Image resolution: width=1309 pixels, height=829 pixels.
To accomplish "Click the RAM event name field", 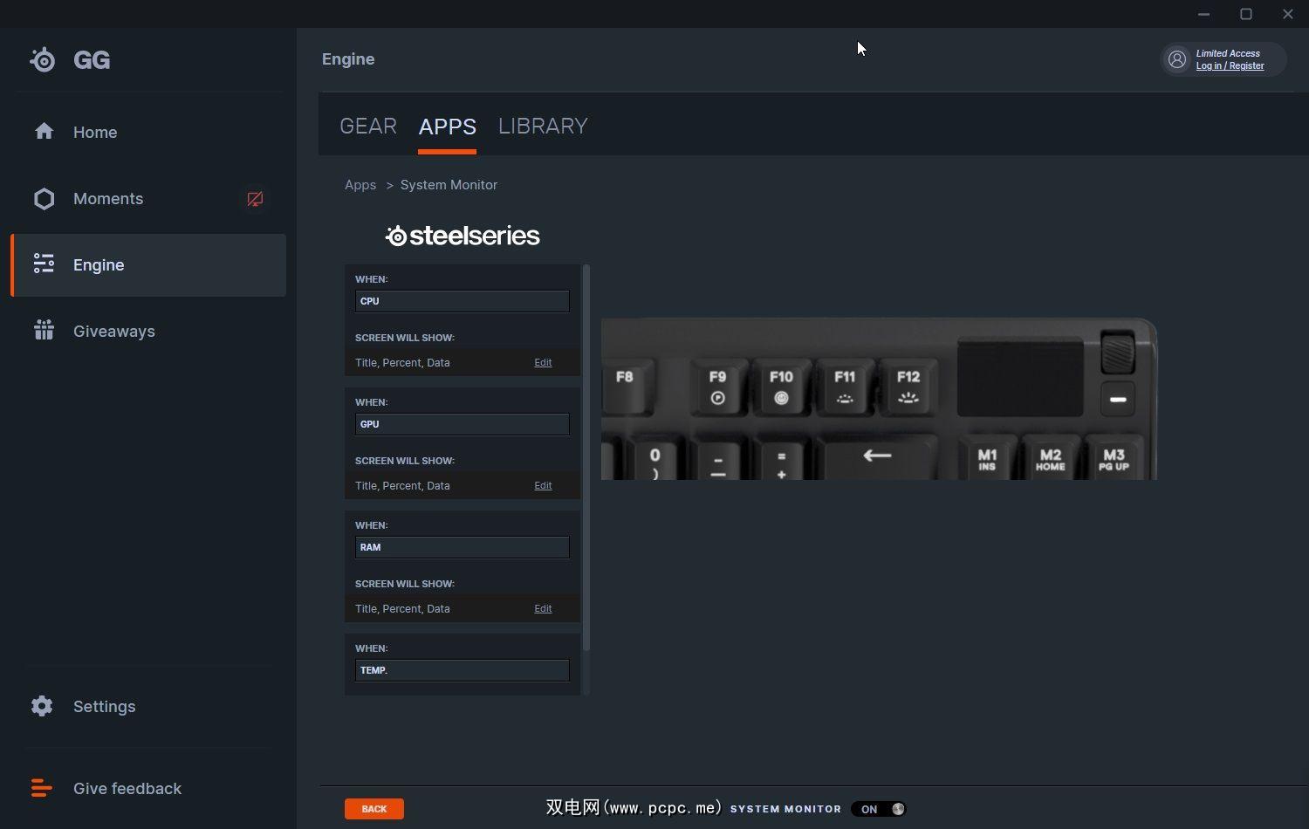I will click(463, 547).
